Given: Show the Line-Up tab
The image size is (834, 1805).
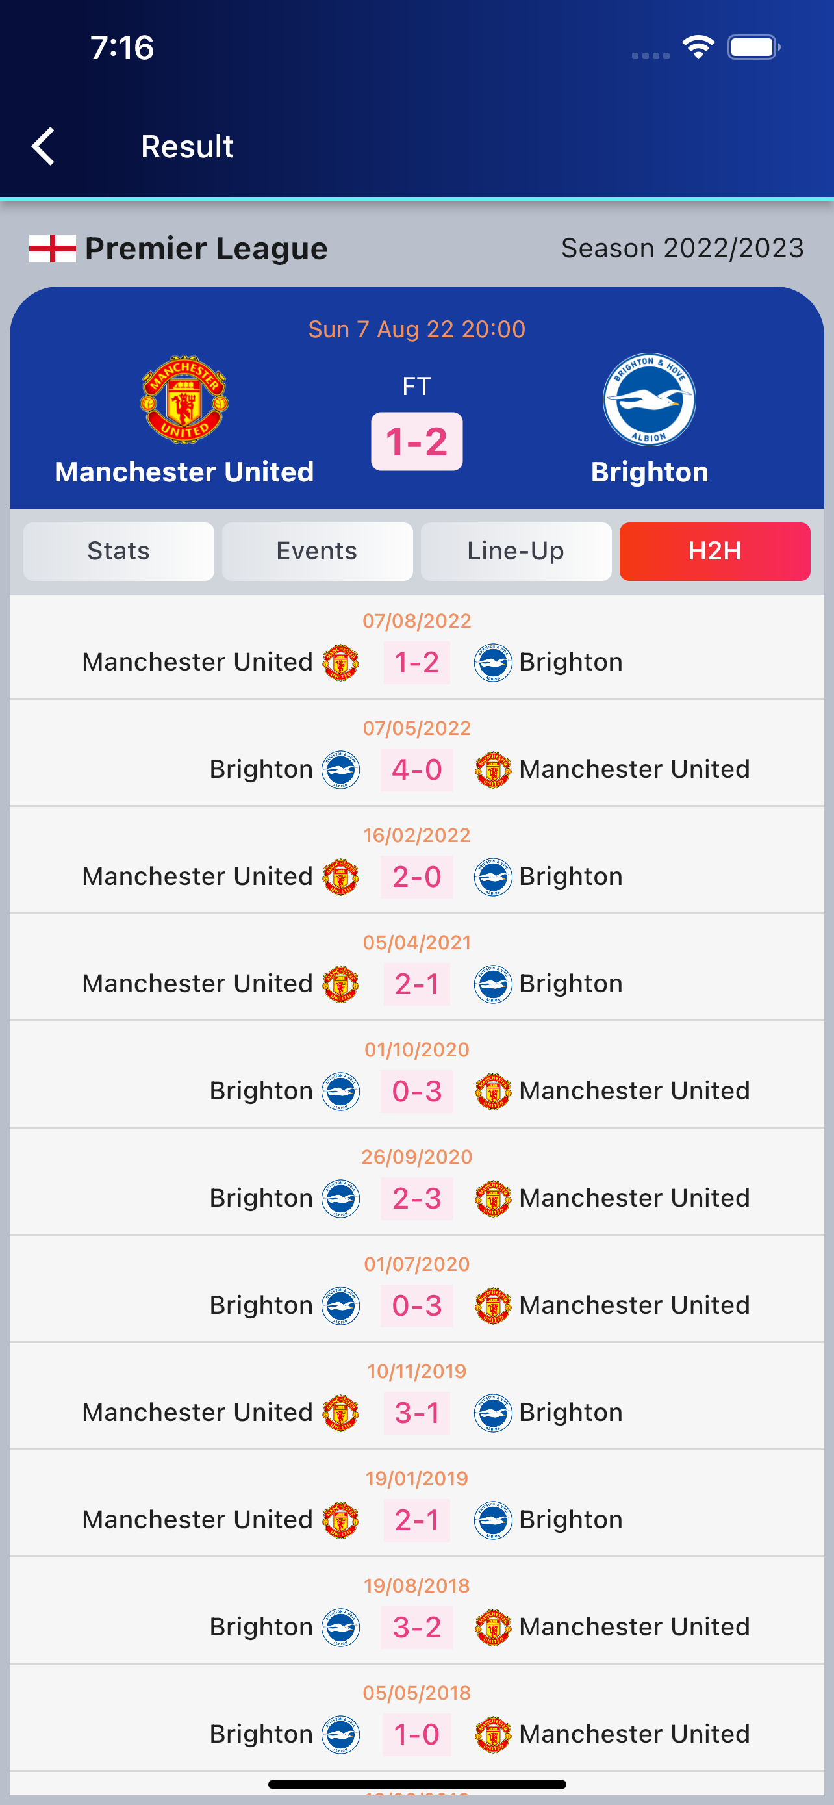Looking at the screenshot, I should coord(515,552).
